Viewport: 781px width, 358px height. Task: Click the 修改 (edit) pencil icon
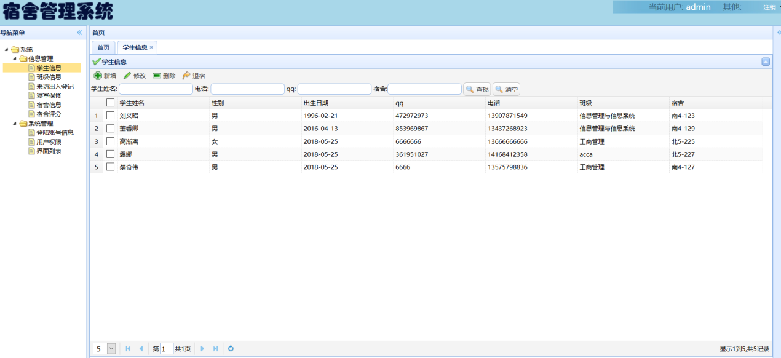click(x=127, y=76)
